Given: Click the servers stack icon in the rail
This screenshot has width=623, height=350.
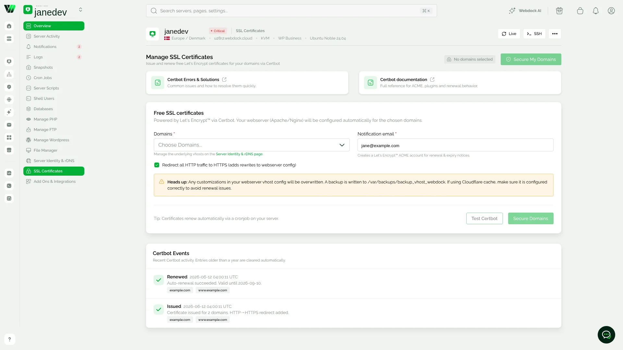Looking at the screenshot, I should [9, 39].
